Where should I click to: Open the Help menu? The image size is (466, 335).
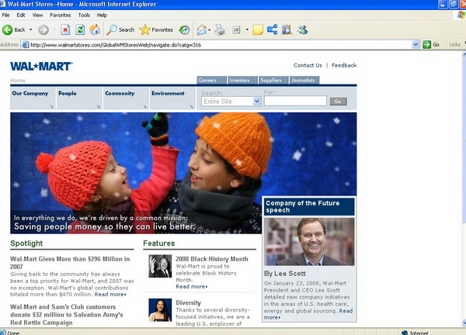[x=102, y=16]
